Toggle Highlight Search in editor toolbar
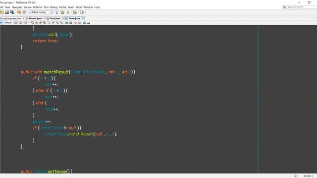This screenshot has height=178, width=317. tap(45, 23)
